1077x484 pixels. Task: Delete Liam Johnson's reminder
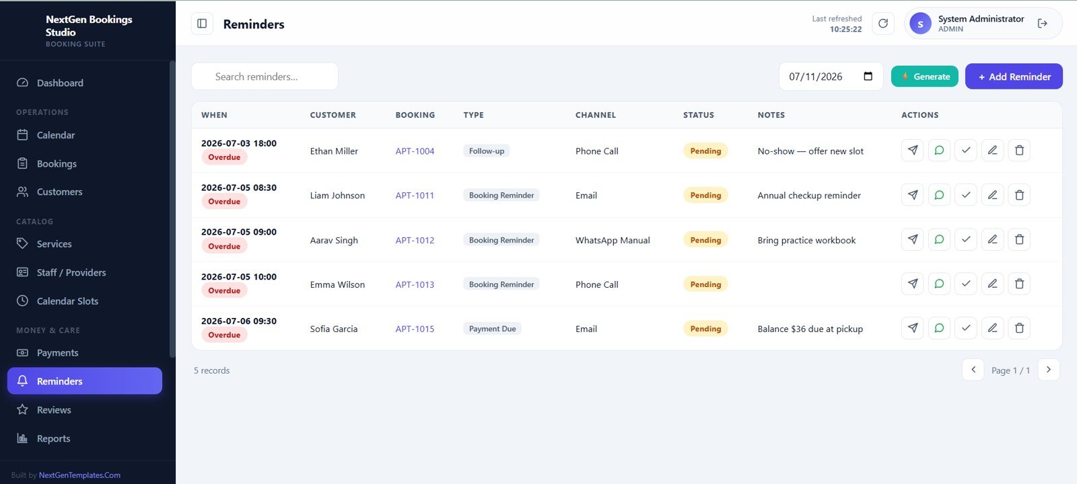pos(1019,195)
